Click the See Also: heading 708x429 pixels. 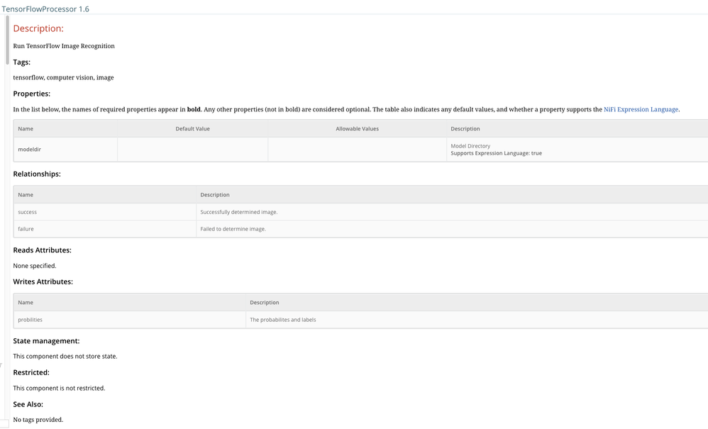[x=28, y=405]
